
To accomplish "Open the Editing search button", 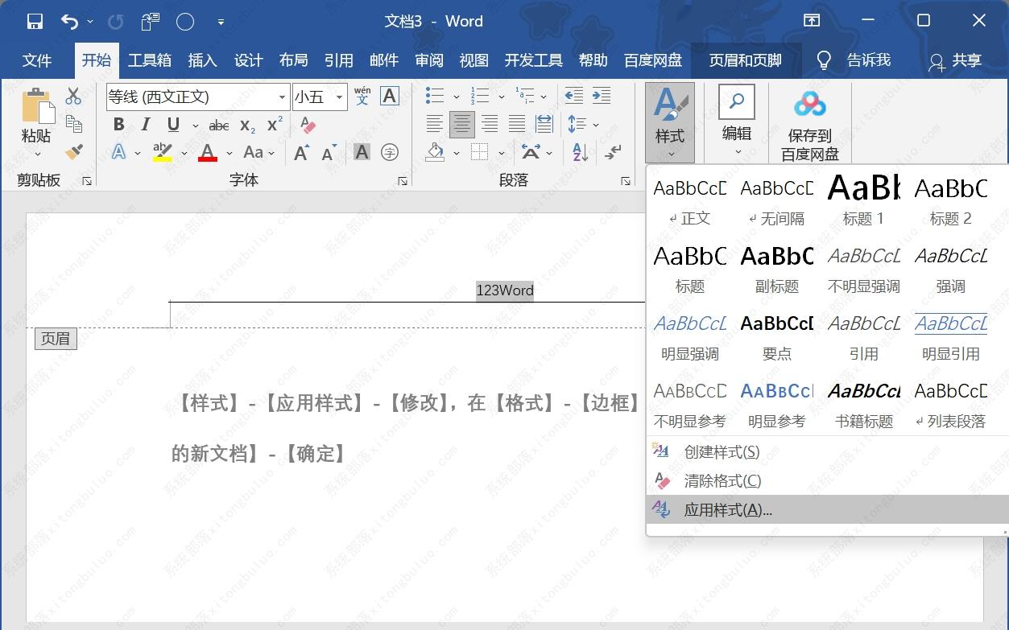I will tap(737, 121).
